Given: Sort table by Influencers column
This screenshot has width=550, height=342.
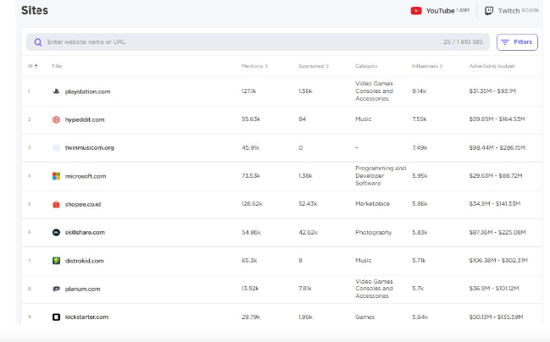Looking at the screenshot, I should pos(427,66).
